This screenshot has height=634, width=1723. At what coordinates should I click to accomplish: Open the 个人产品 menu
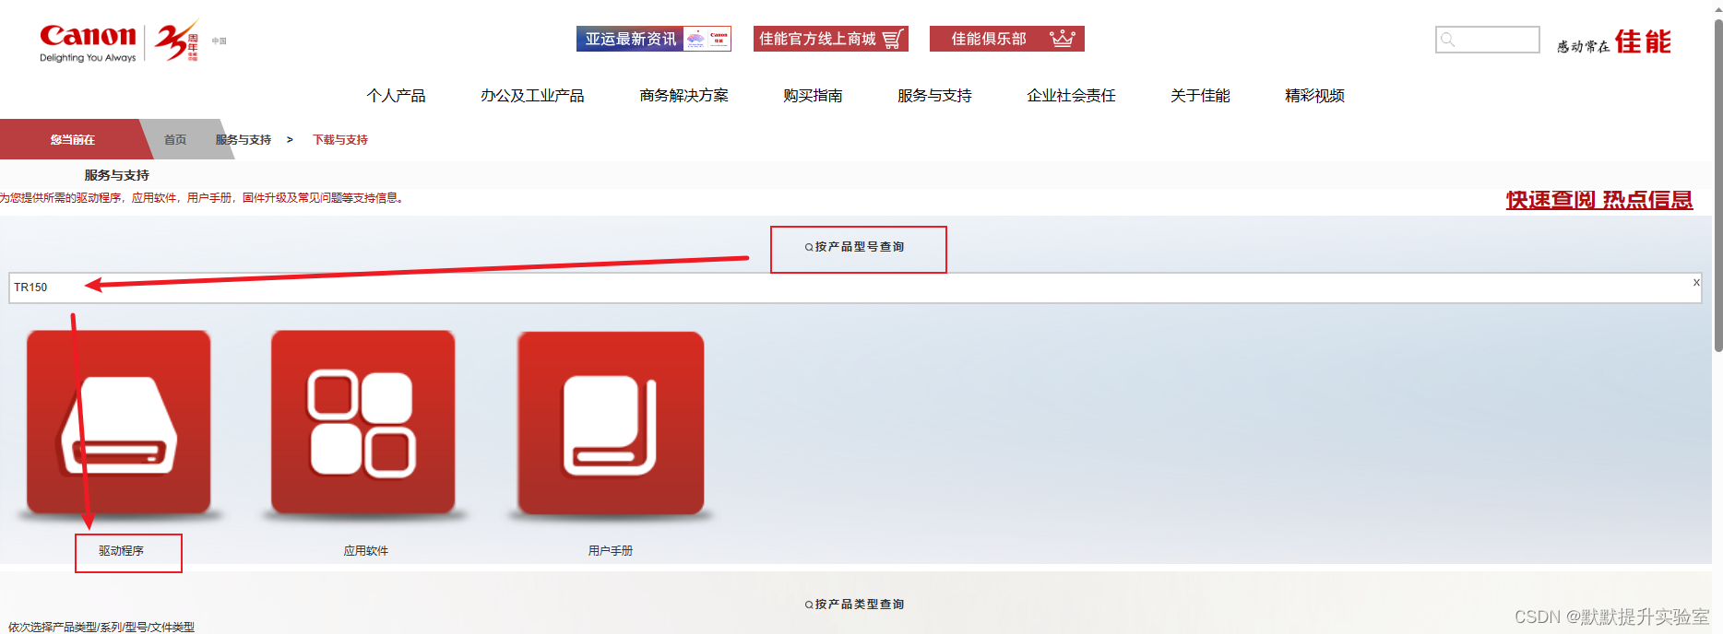pyautogui.click(x=396, y=96)
